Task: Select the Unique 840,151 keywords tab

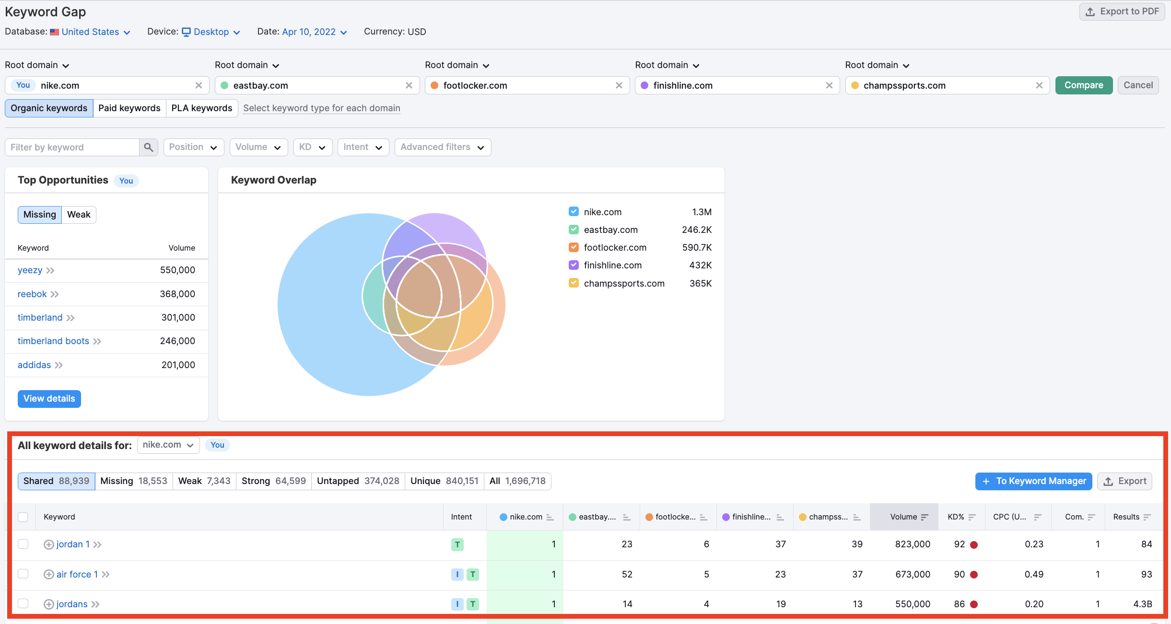Action: pyautogui.click(x=445, y=481)
